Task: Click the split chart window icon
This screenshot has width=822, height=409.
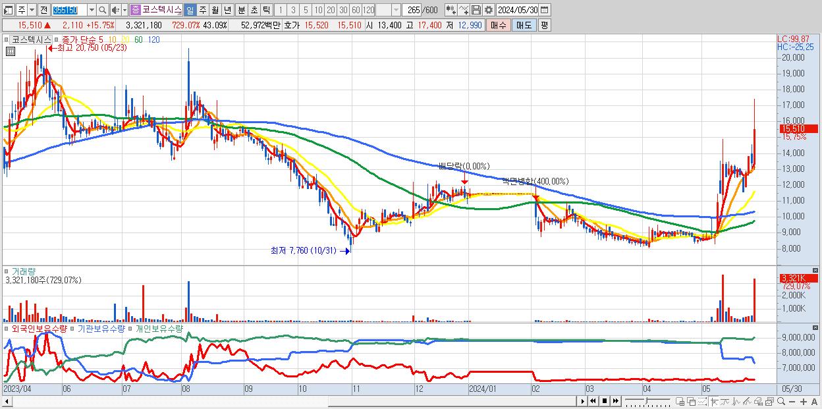Action: coord(680,402)
